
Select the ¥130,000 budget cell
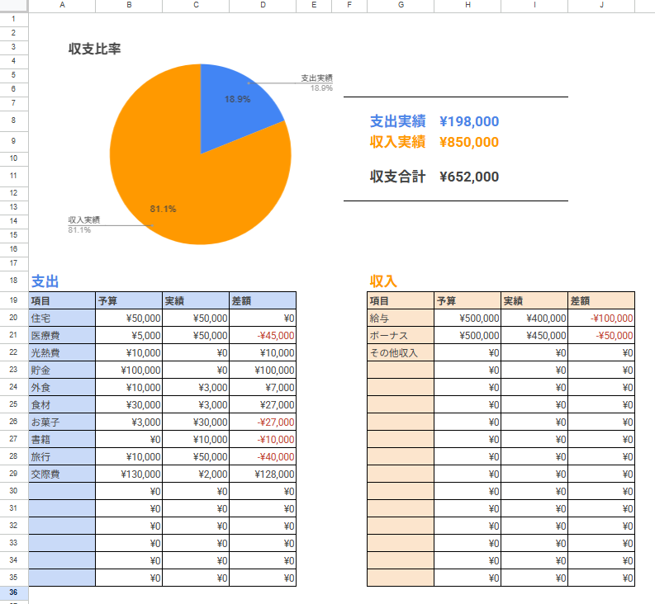click(x=129, y=474)
